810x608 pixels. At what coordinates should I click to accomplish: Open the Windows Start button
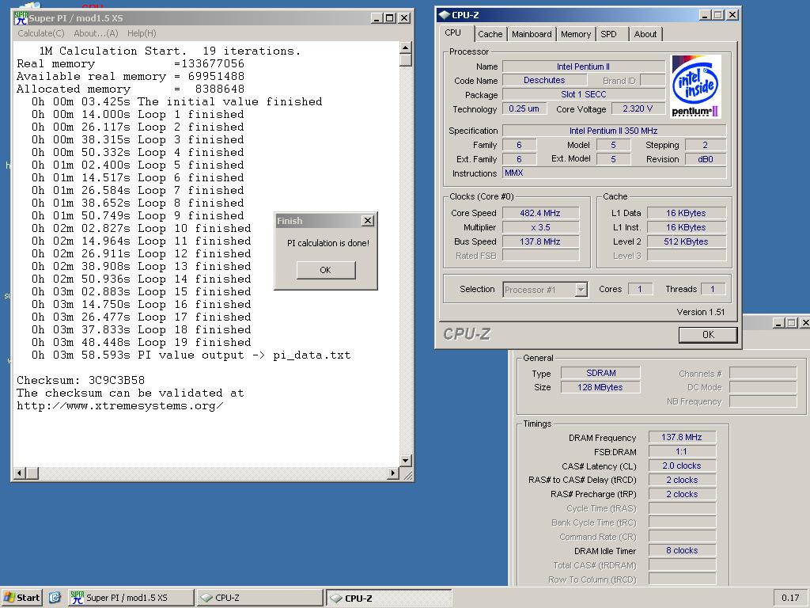pos(21,597)
